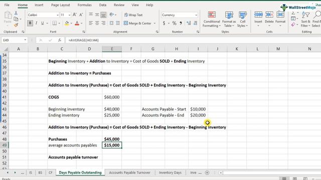The image size is (321, 180).
Task: Open Font settings dialog launcher
Action: (x=84, y=32)
